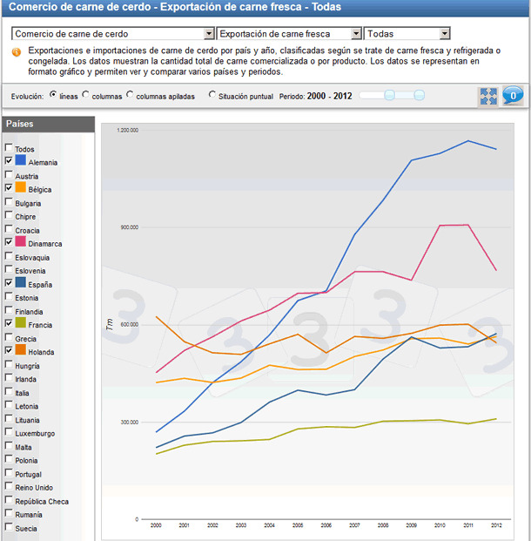Check the Austria checkbox
The width and height of the screenshot is (531, 541).
(9, 174)
